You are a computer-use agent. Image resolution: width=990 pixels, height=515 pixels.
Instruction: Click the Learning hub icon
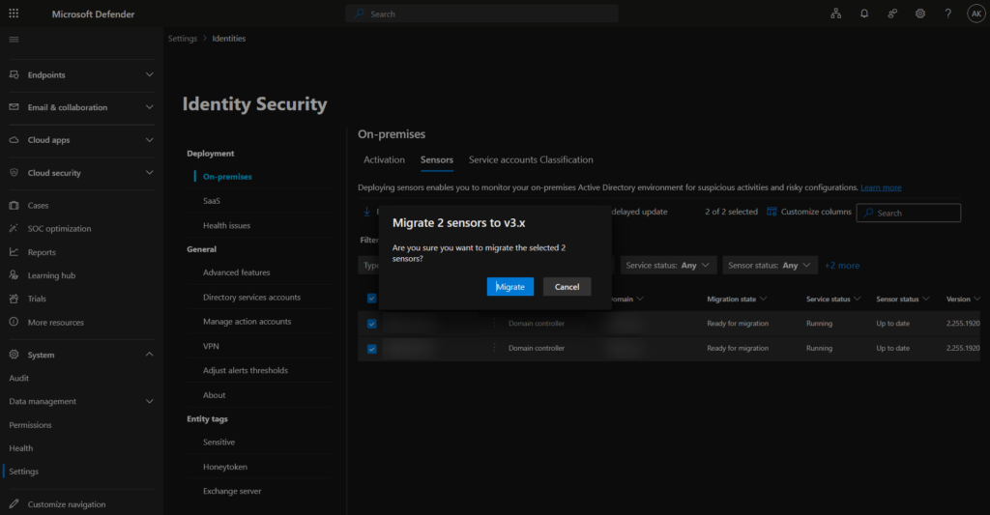tap(14, 275)
